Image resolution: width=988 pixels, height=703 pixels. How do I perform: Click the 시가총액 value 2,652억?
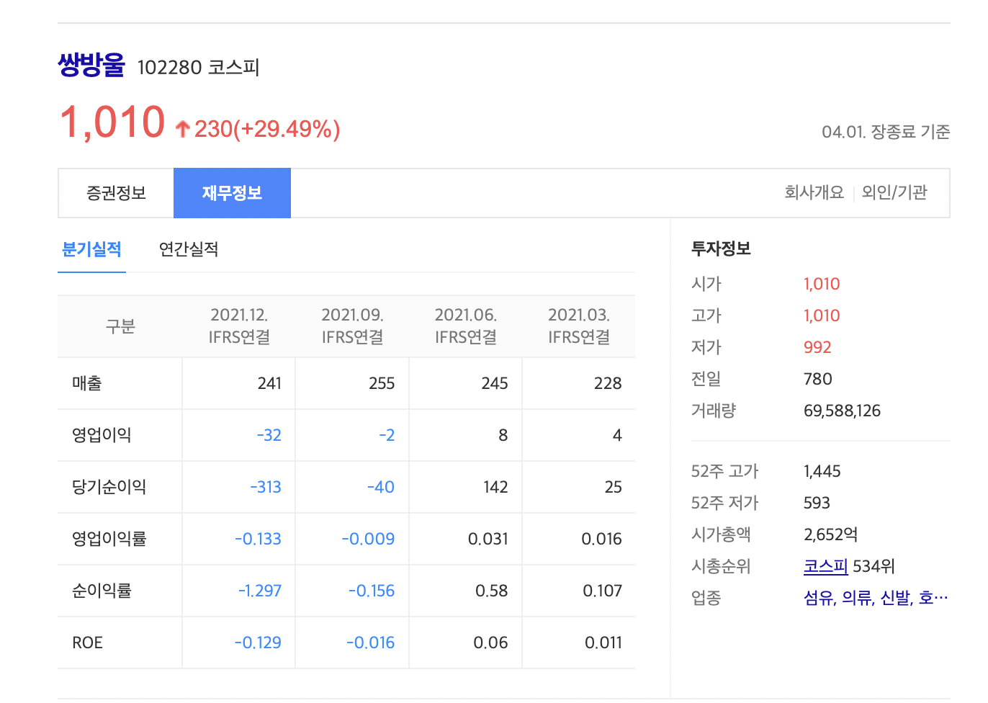pos(830,534)
